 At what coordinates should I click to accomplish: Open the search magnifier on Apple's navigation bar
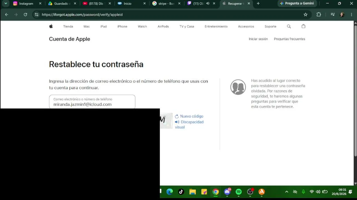[289, 26]
